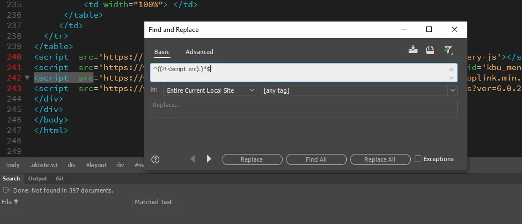Click the Replace All button
522x224 pixels.
(x=380, y=159)
